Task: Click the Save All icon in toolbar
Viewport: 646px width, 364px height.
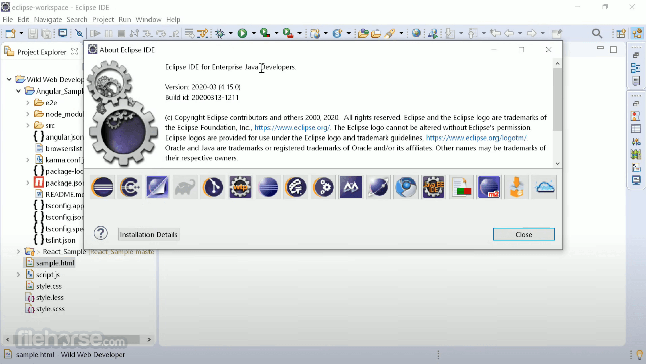Action: (46, 34)
